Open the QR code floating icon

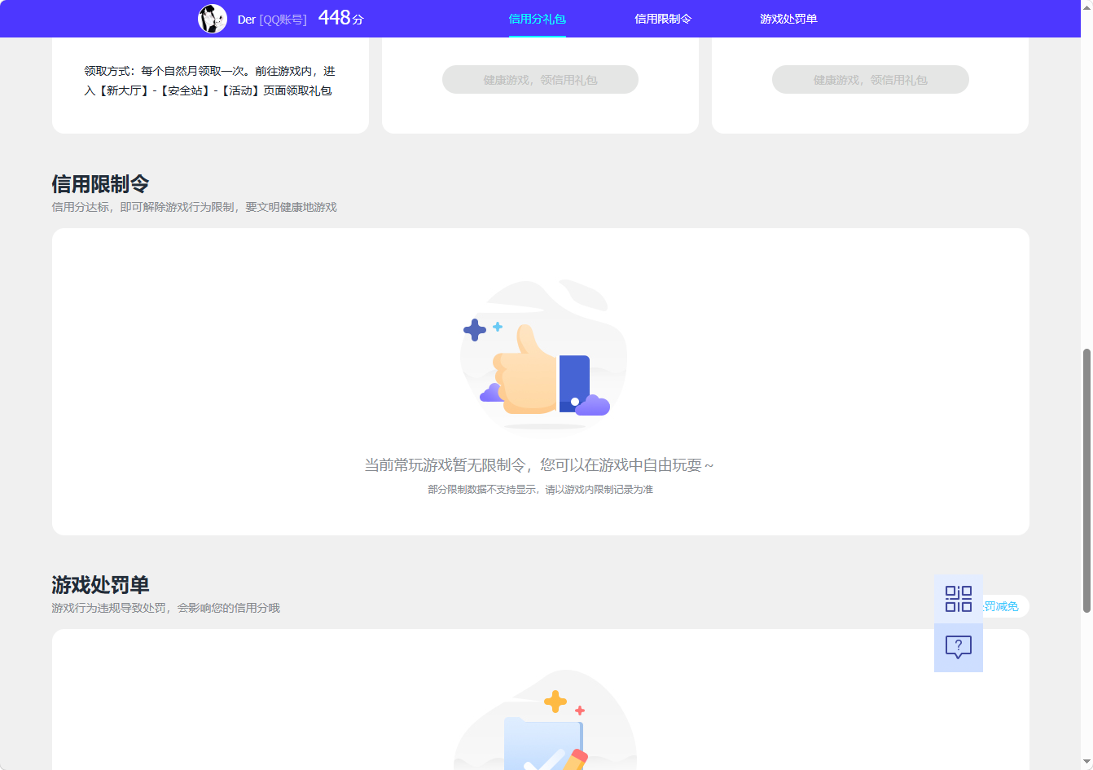pyautogui.click(x=959, y=599)
